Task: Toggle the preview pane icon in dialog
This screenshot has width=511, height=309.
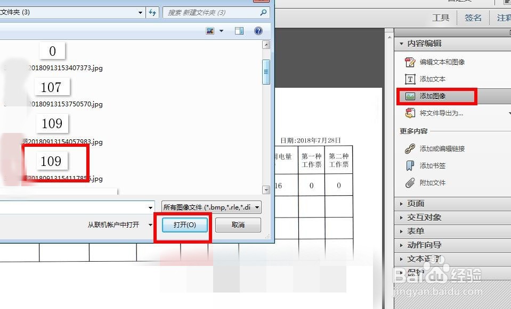Action: coord(239,31)
